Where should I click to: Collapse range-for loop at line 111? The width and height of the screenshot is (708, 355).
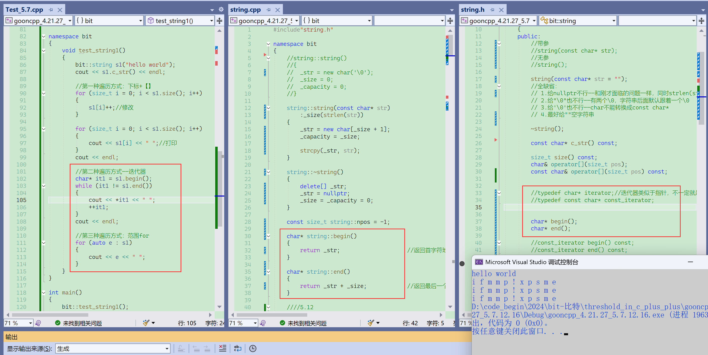pos(43,243)
